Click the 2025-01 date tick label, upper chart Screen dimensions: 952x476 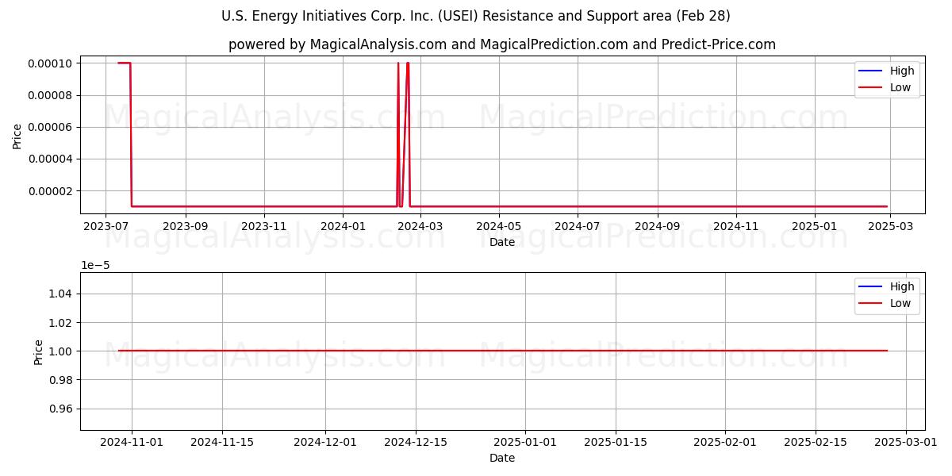(815, 226)
